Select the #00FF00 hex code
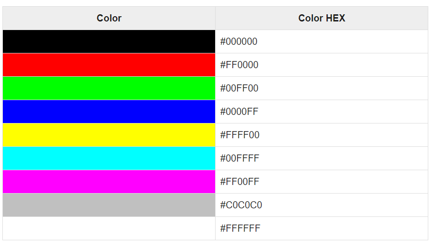The width and height of the screenshot is (434, 246). click(239, 88)
